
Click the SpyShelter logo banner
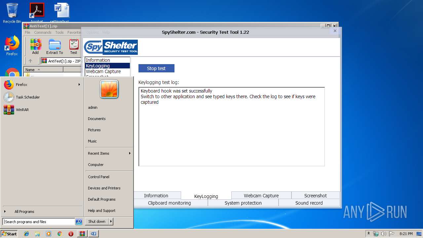click(x=111, y=47)
